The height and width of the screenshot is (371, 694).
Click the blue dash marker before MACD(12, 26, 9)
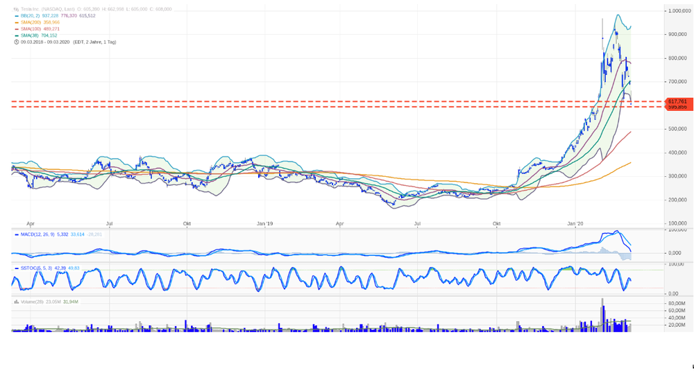(17, 234)
